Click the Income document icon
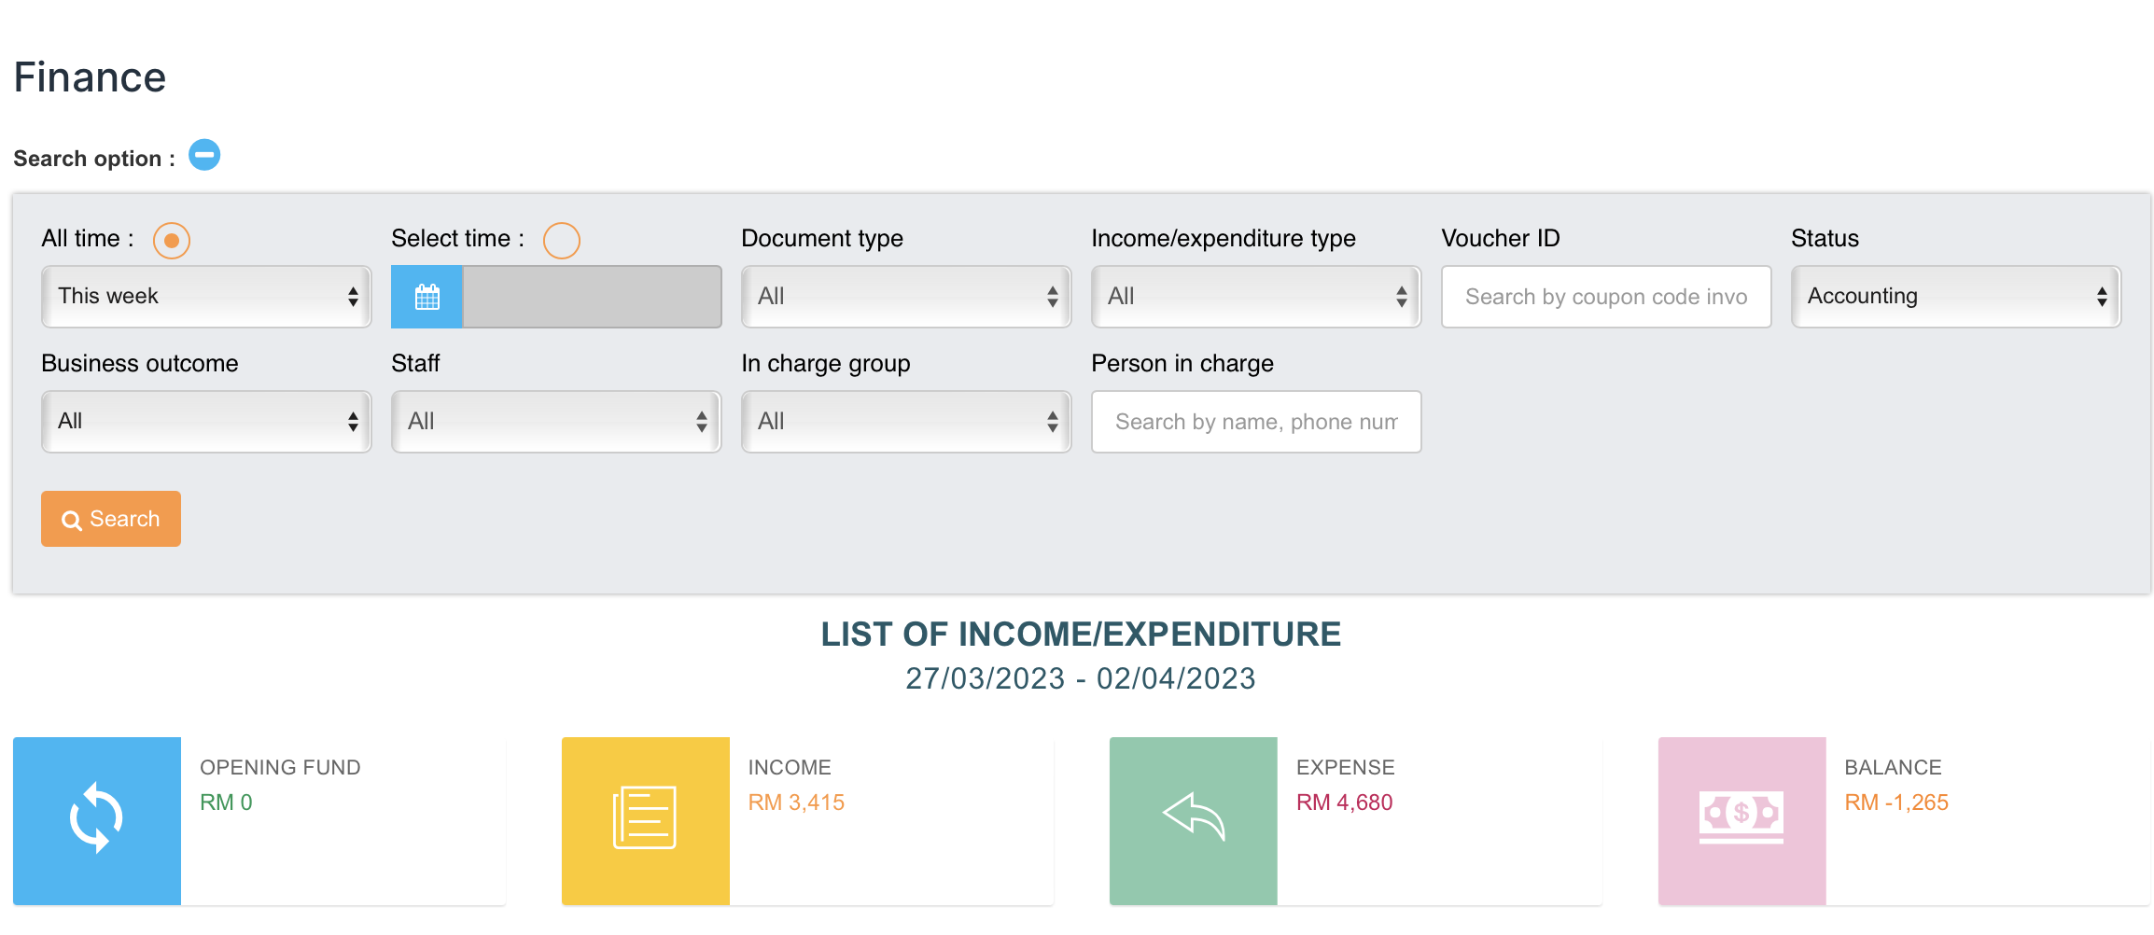This screenshot has width=2154, height=935. [645, 820]
